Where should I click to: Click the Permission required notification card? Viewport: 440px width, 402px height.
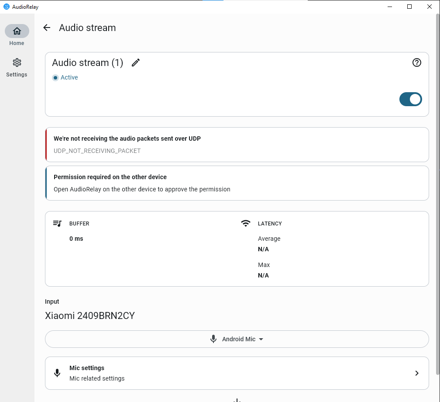tap(237, 183)
